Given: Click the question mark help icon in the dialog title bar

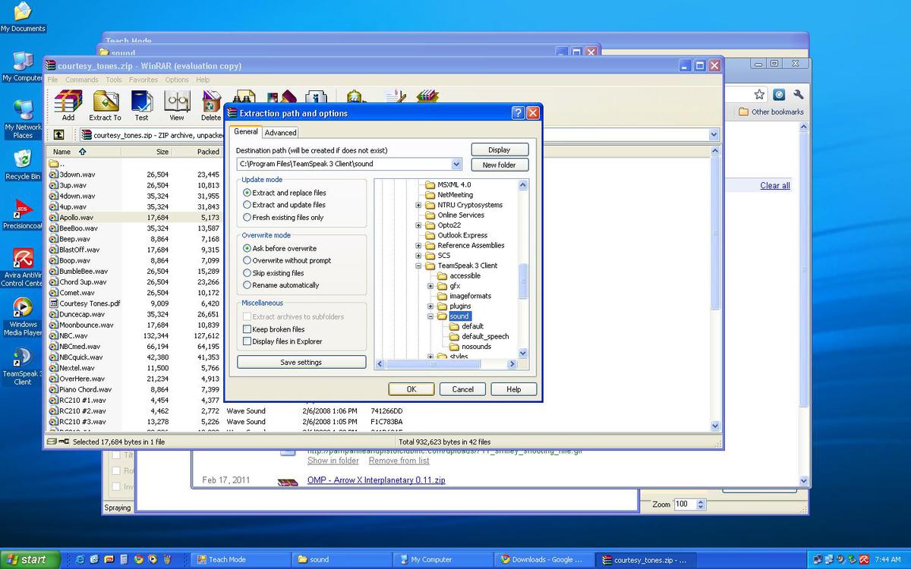Looking at the screenshot, I should point(518,113).
